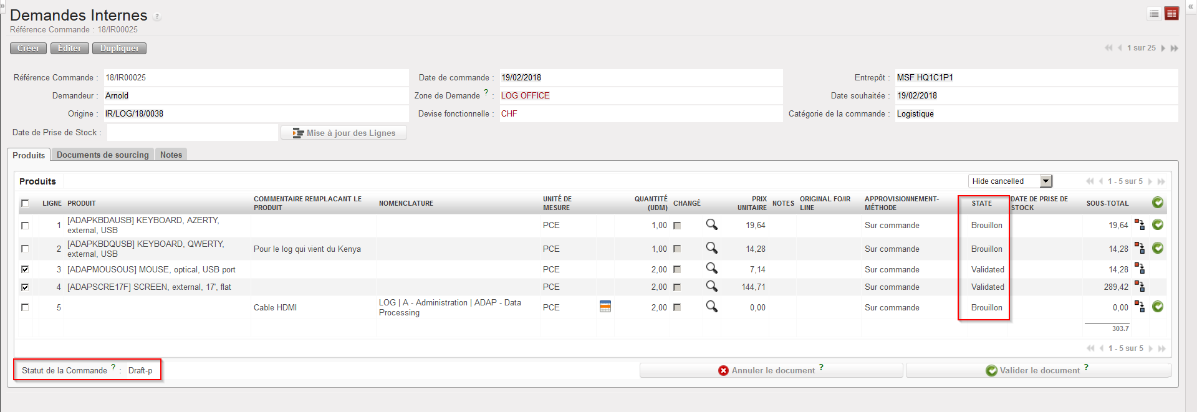This screenshot has height=412, width=1197.
Task: Go to next record arrow beside 1 sur 25
Action: click(1163, 48)
